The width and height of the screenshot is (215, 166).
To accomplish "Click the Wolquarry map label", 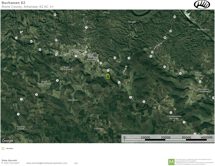I will pyautogui.click(x=203, y=29).
